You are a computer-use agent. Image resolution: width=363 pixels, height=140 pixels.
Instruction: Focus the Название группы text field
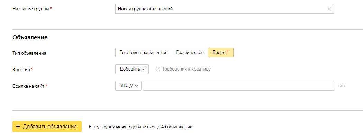pos(220,9)
